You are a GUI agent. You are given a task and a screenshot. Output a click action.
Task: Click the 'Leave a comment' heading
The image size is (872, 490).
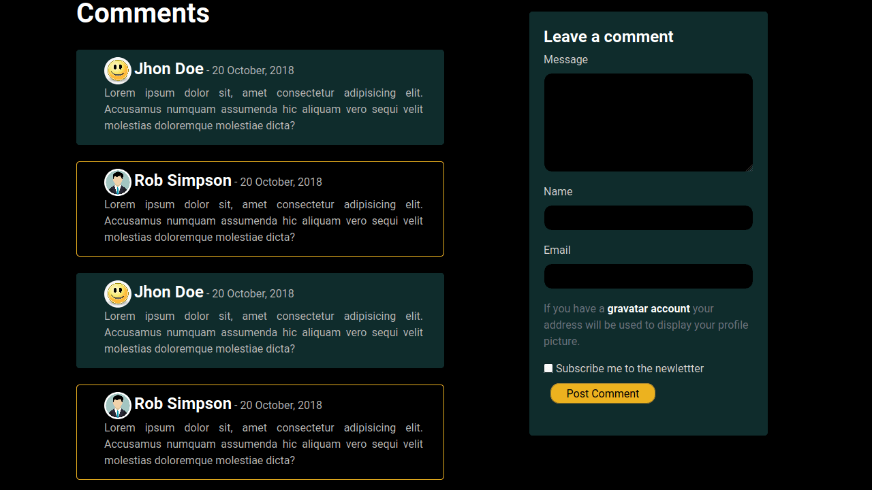click(x=608, y=37)
